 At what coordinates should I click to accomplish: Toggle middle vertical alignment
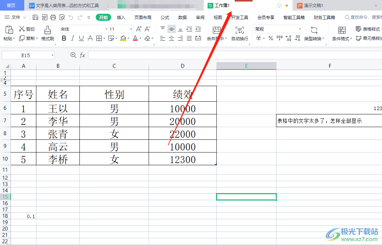pos(172,29)
